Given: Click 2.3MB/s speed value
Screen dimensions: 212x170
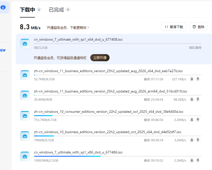Looking at the screenshot, I should (x=180, y=160).
